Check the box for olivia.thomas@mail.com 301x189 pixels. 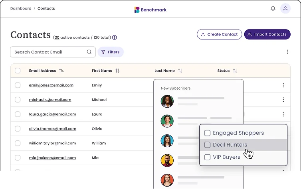point(18,129)
